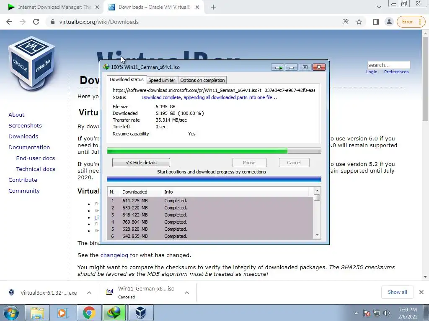
Task: Open the About link in VirtualBox sidebar
Action: coord(16,115)
